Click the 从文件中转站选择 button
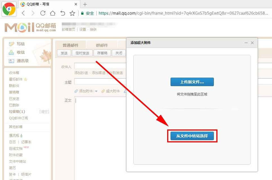 point(192,136)
